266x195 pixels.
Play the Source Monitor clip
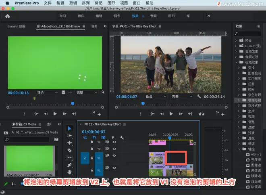(55, 114)
